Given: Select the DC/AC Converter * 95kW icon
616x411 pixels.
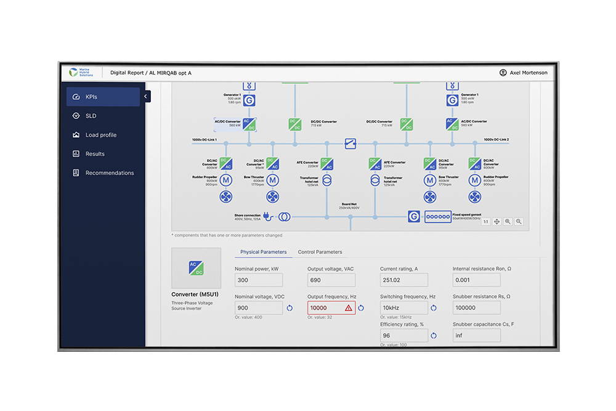Looking at the screenshot, I should [x=273, y=164].
